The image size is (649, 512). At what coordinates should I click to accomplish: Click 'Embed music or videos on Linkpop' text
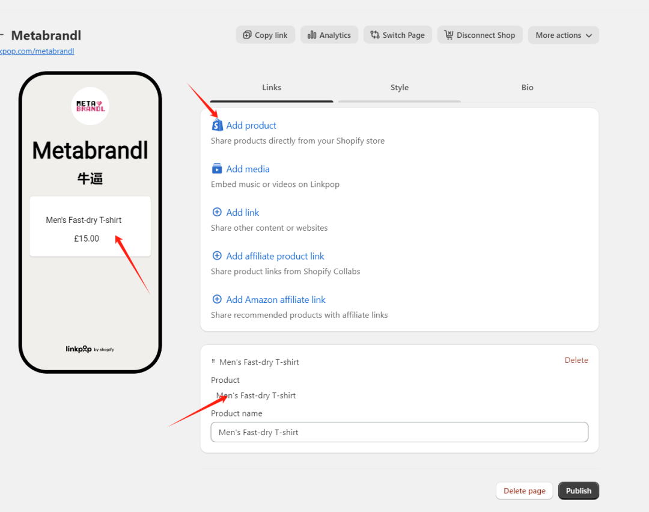point(275,184)
